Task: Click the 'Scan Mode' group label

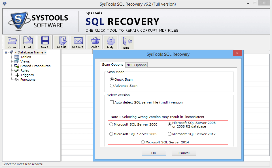Action: coord(116,72)
